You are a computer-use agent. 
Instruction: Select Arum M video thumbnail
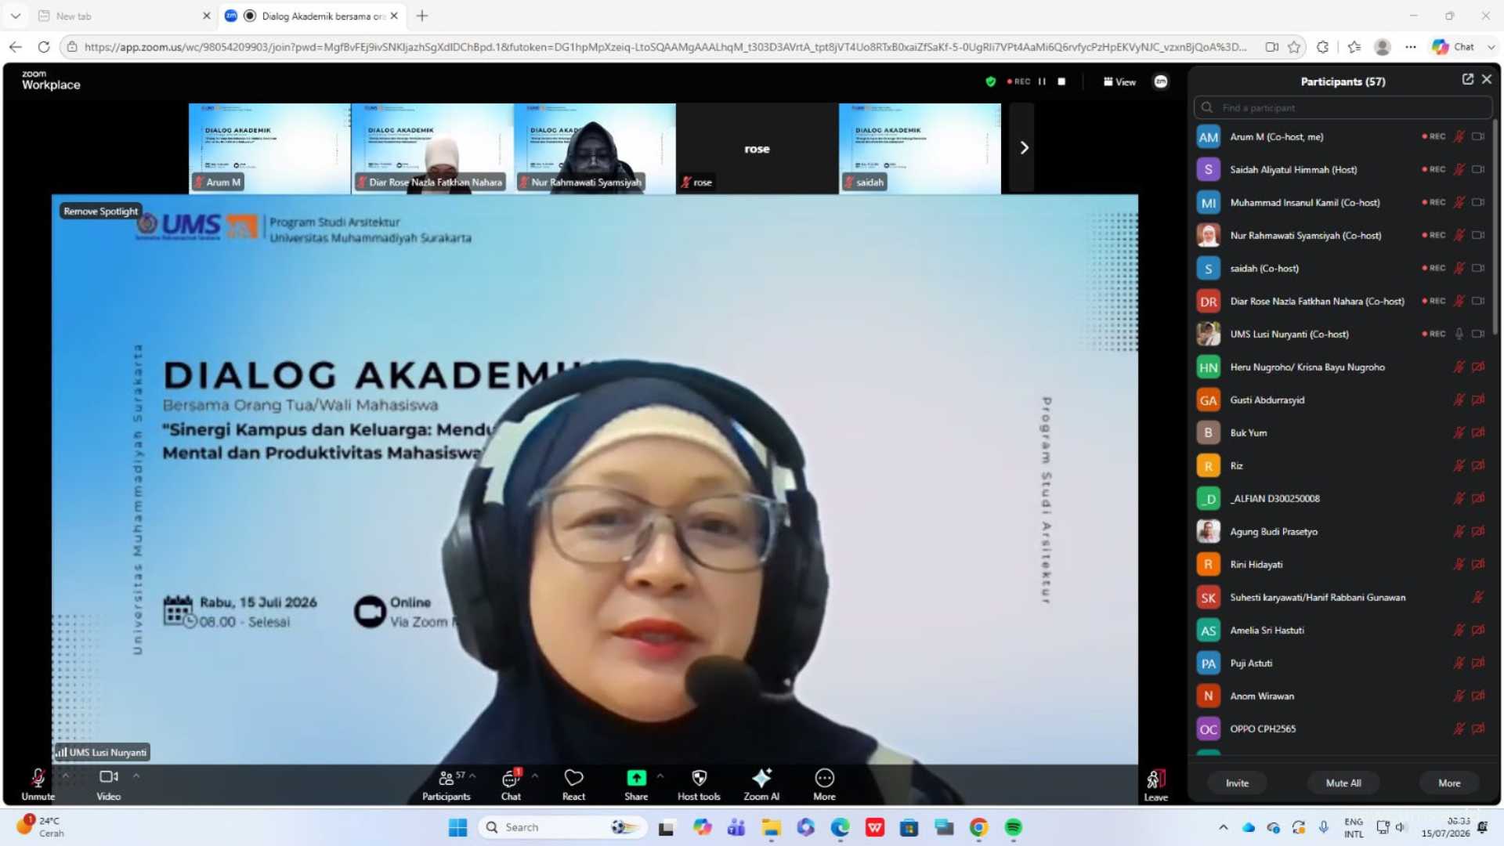click(269, 148)
